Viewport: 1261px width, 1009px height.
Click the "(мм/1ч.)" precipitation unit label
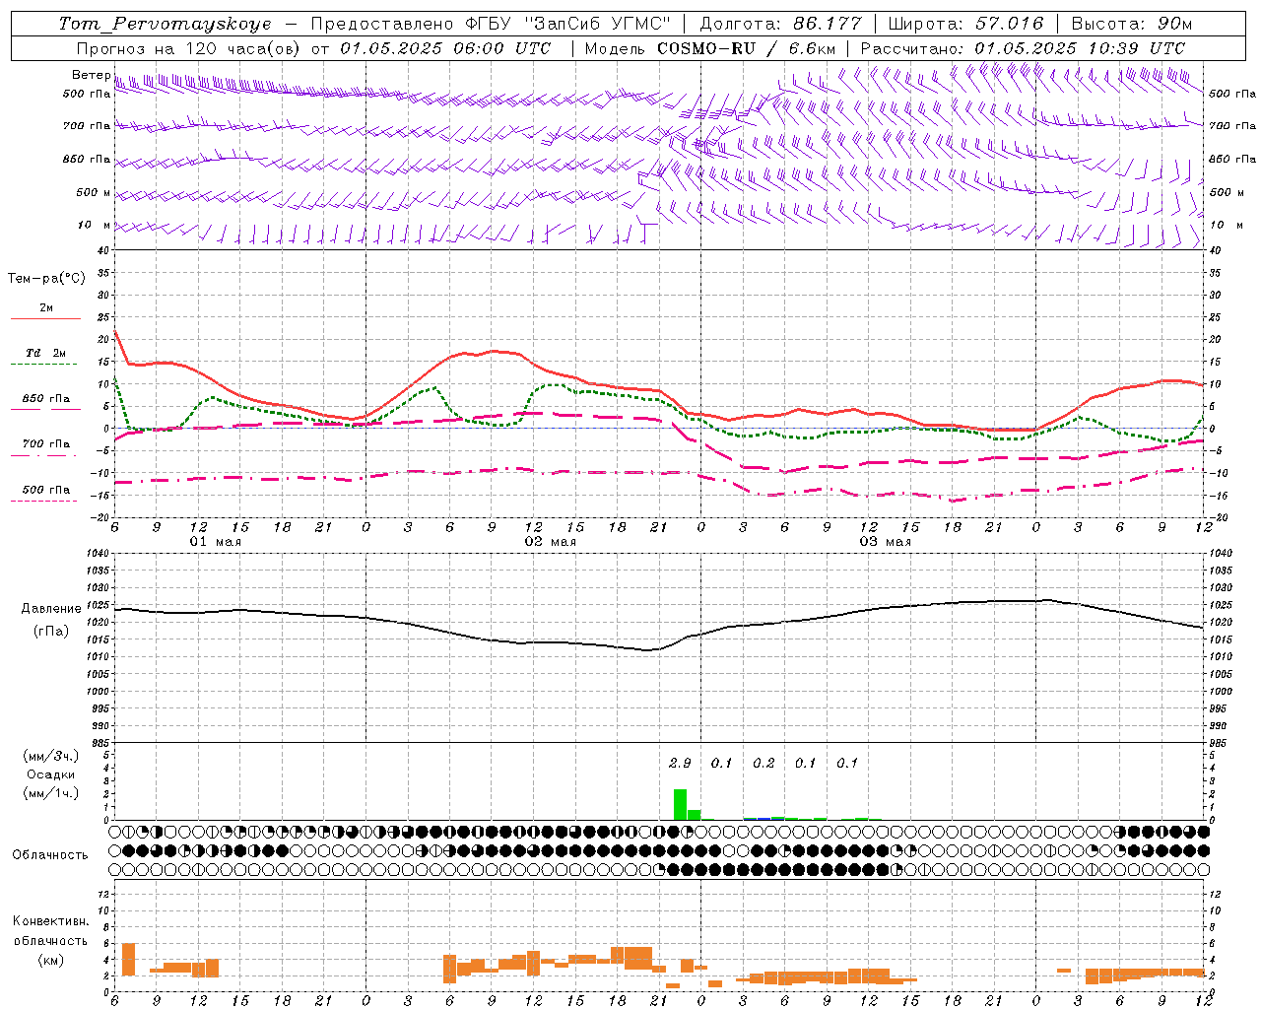tap(51, 793)
